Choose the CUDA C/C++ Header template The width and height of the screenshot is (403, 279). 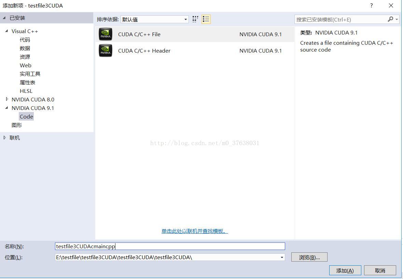point(195,51)
